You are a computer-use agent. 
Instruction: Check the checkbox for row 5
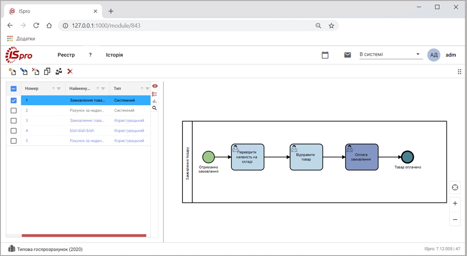[x=14, y=141]
